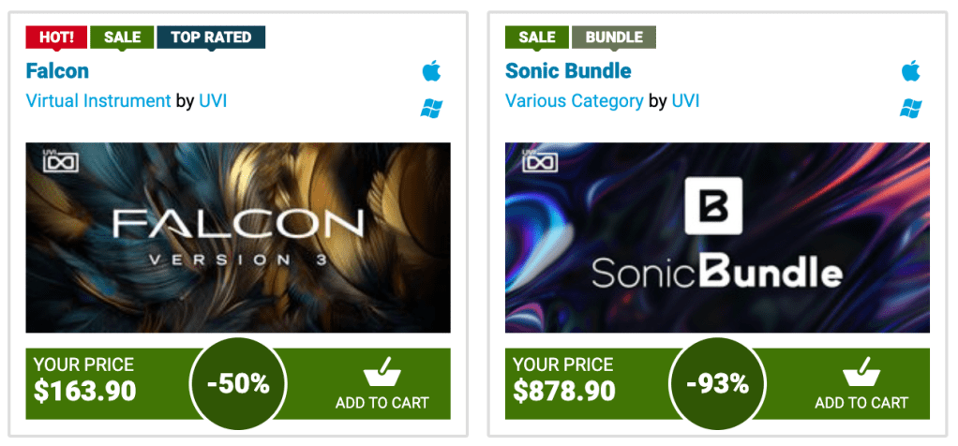958x446 pixels.
Task: Click the Windows icon on Falcon card
Action: pos(430,109)
